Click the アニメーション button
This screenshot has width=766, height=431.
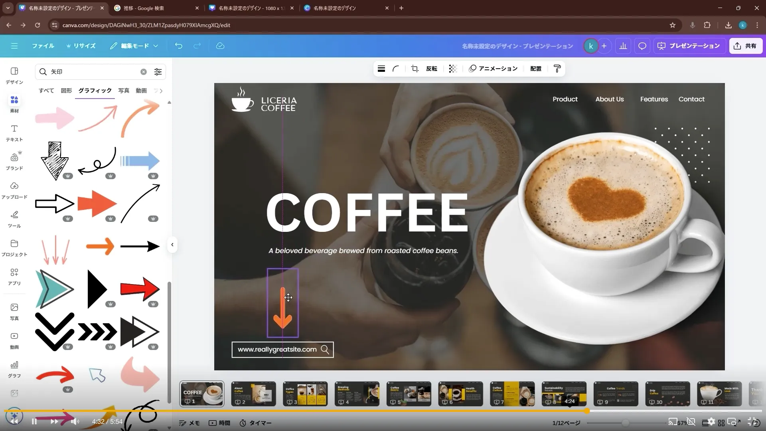(x=493, y=69)
